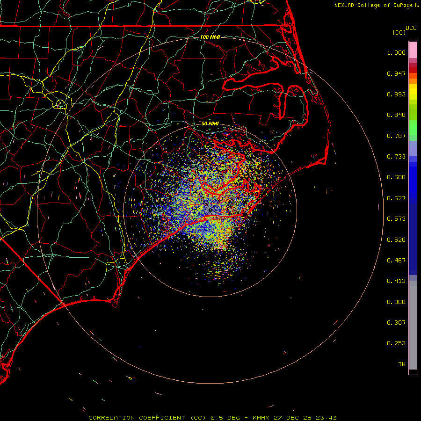
Task: Click the KMHX radar site marker at the echo center
Action: (210, 210)
